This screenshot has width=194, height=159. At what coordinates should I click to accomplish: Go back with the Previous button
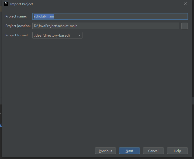point(105,151)
